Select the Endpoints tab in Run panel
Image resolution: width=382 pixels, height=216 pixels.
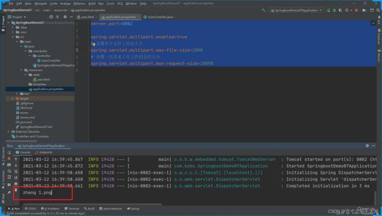[43, 152]
